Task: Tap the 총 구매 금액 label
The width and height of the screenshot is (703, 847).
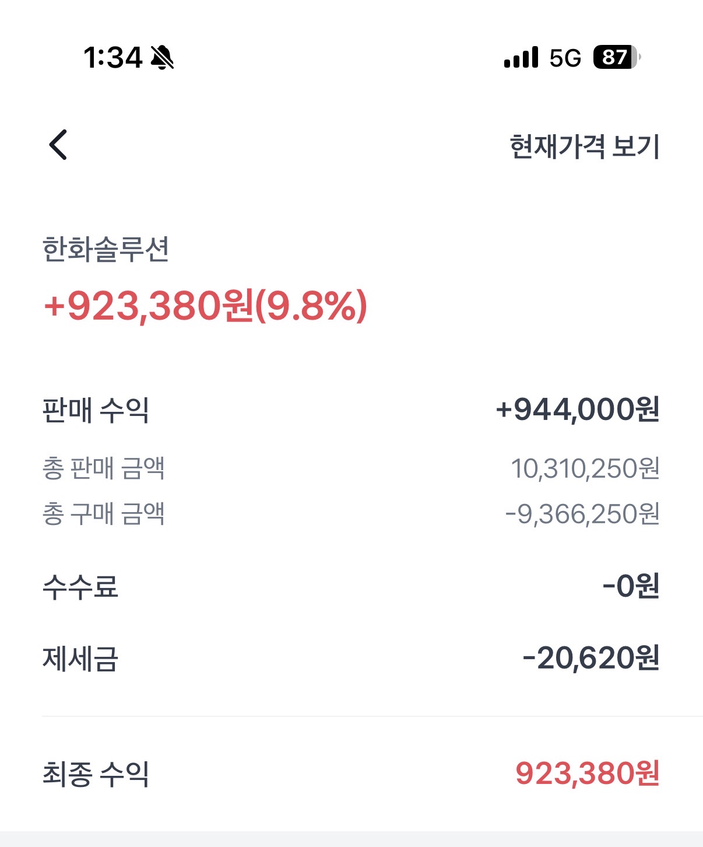Action: (x=103, y=514)
